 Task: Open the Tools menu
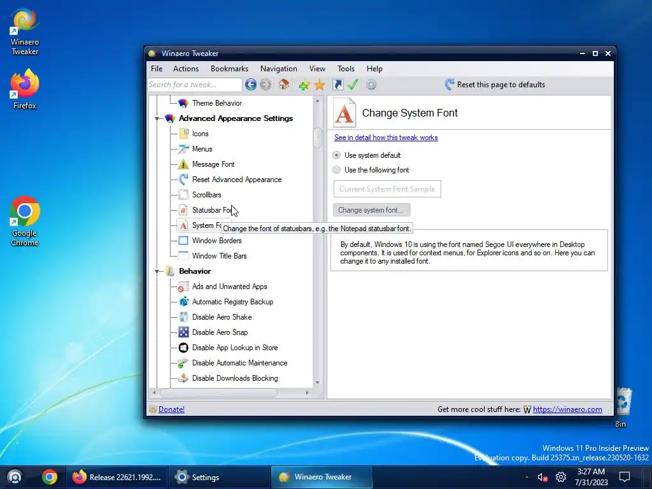click(x=346, y=69)
